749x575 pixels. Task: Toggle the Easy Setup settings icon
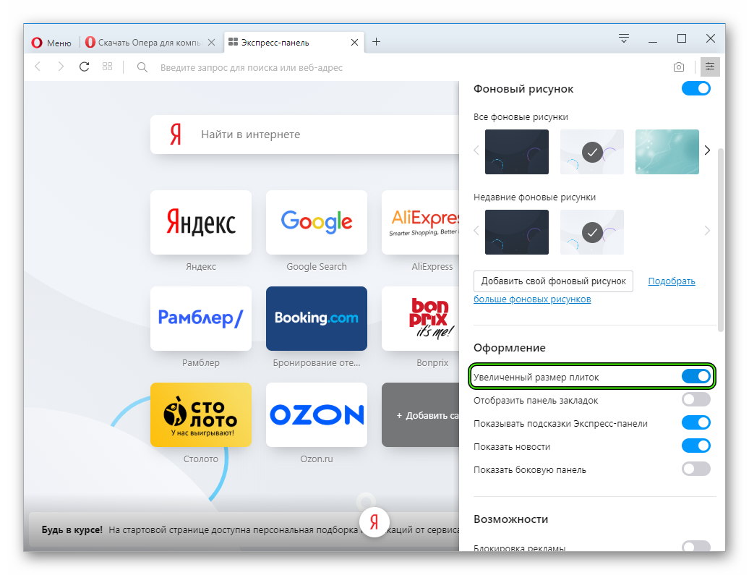pos(710,67)
